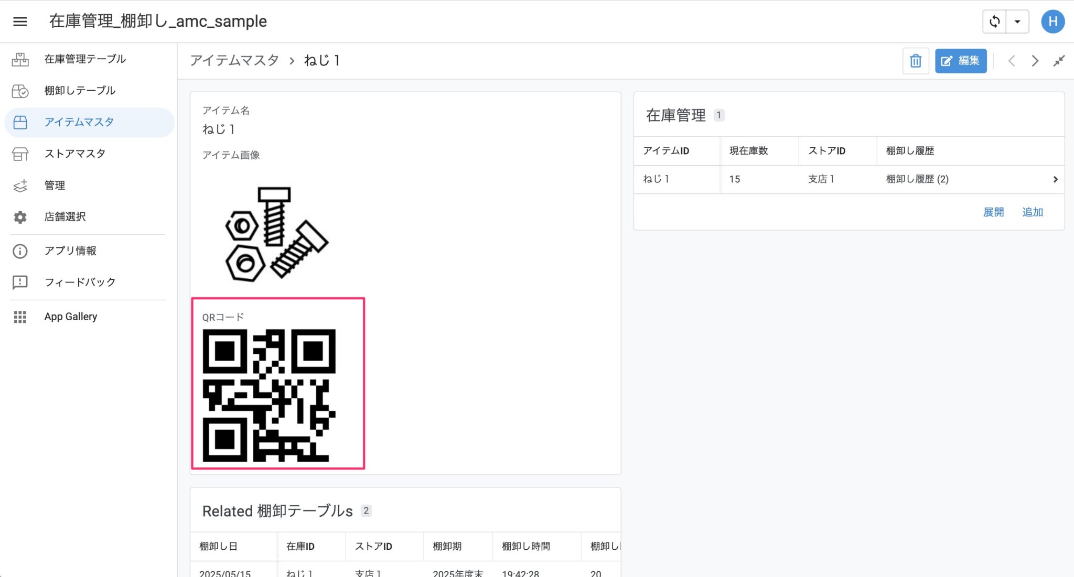Open 店舗選択 settings gear item
This screenshot has height=577, width=1074.
65,216
